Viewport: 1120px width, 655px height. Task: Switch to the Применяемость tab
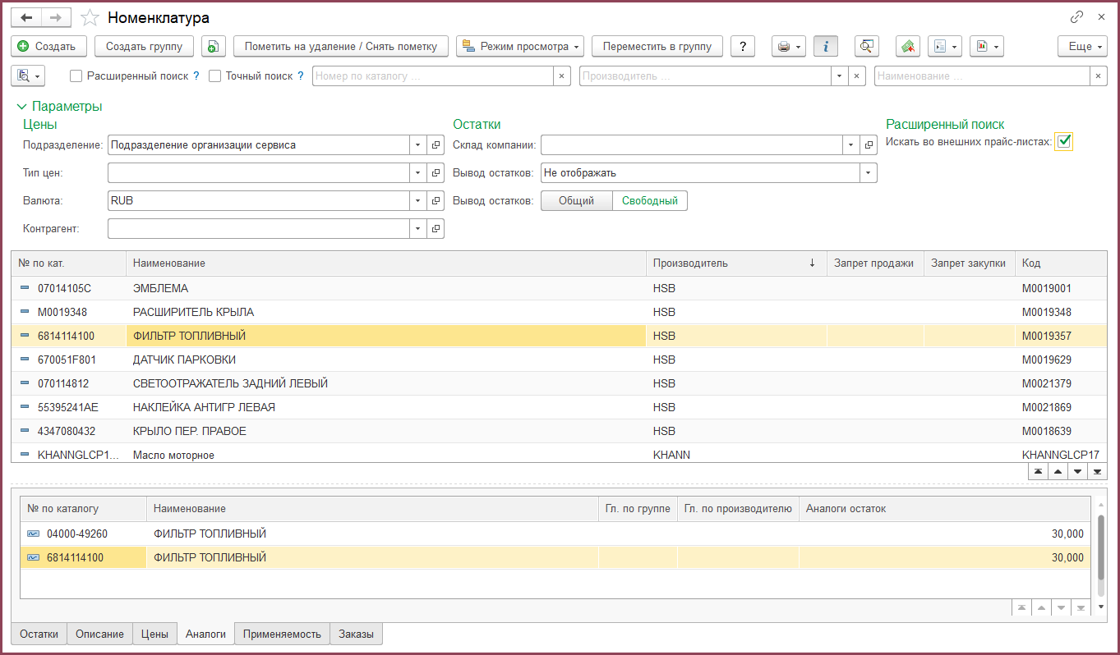click(x=282, y=634)
